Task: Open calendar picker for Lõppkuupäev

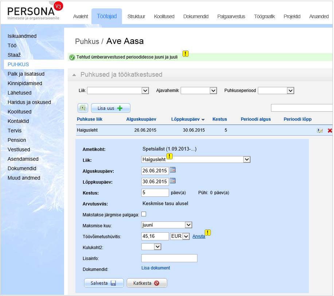Action: click(x=173, y=181)
